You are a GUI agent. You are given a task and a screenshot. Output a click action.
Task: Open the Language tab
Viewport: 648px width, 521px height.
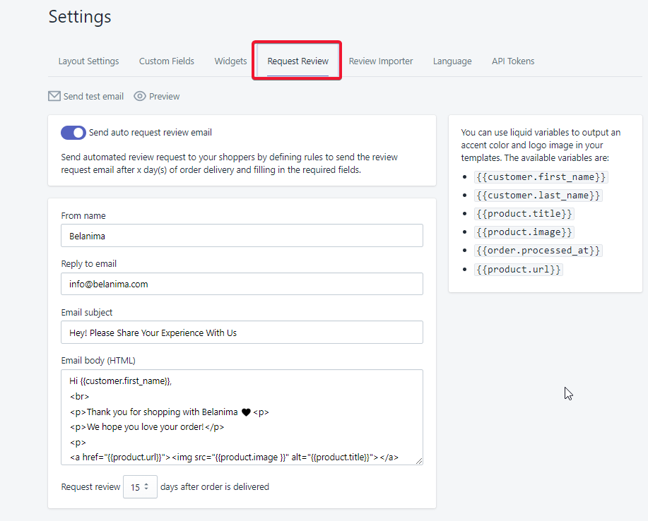point(452,61)
